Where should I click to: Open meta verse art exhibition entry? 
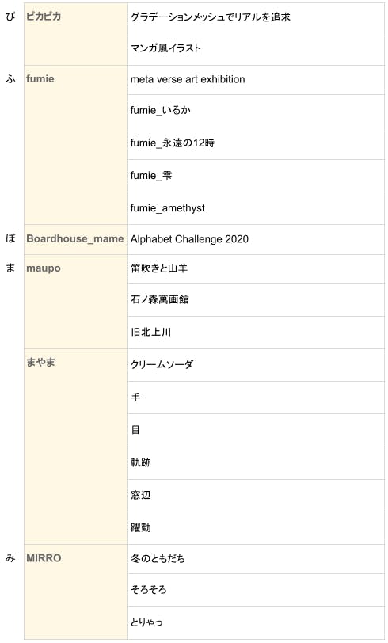click(x=188, y=79)
